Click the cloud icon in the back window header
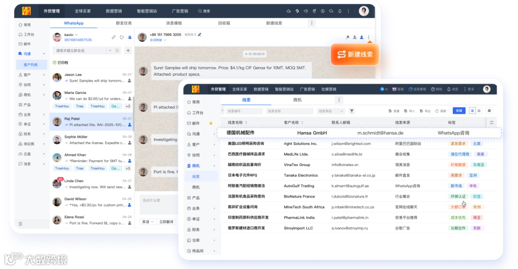Image resolution: width=518 pixels, height=269 pixels. click(288, 11)
